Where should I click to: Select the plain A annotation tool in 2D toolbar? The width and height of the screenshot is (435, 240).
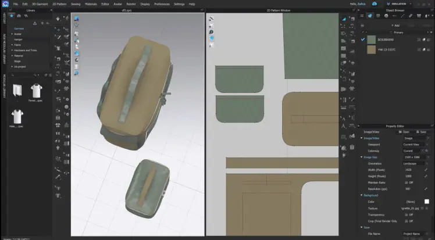(343, 126)
